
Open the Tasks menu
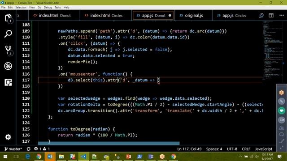57,8
